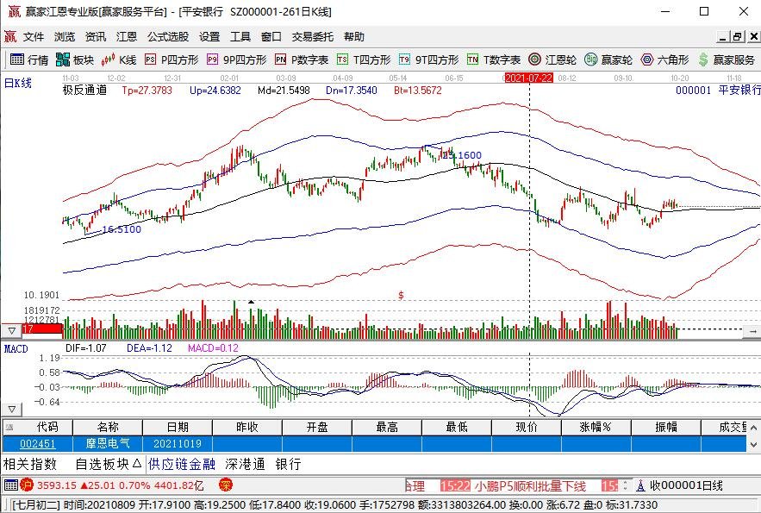Click the sort icon in table header corner
The width and height of the screenshot is (761, 513).
(9, 427)
